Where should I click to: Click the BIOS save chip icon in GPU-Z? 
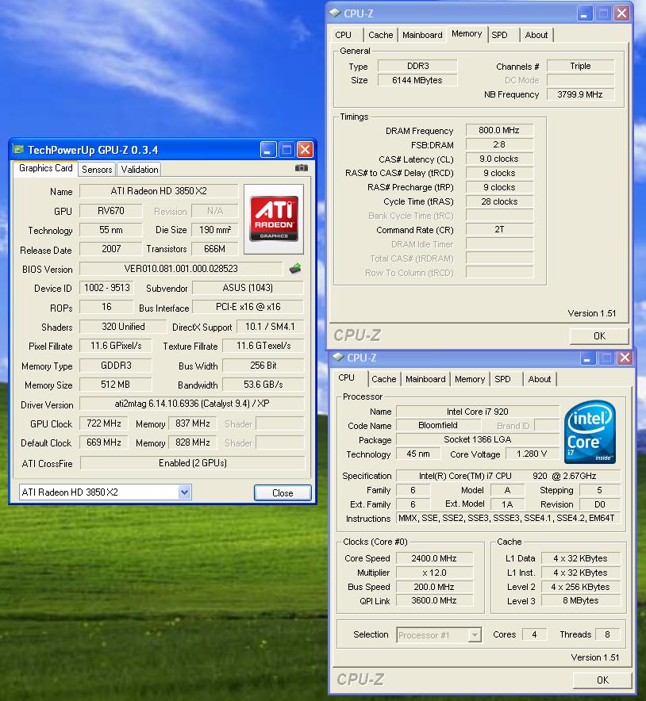pos(295,269)
